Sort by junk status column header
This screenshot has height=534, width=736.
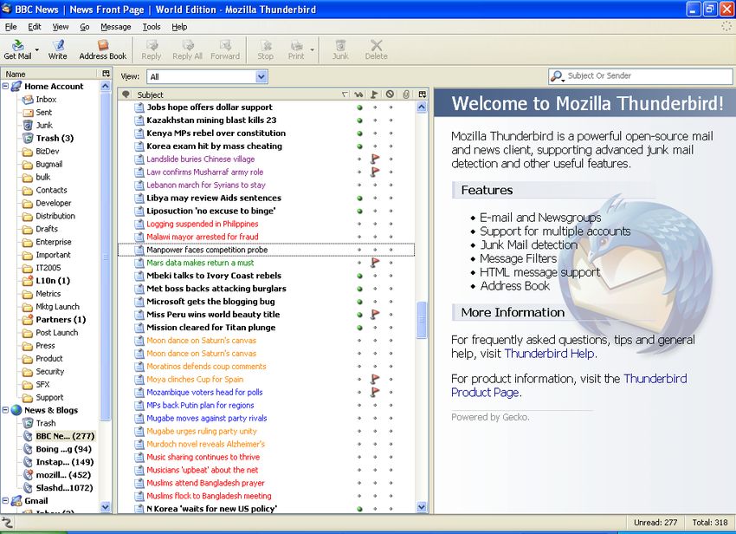point(390,94)
